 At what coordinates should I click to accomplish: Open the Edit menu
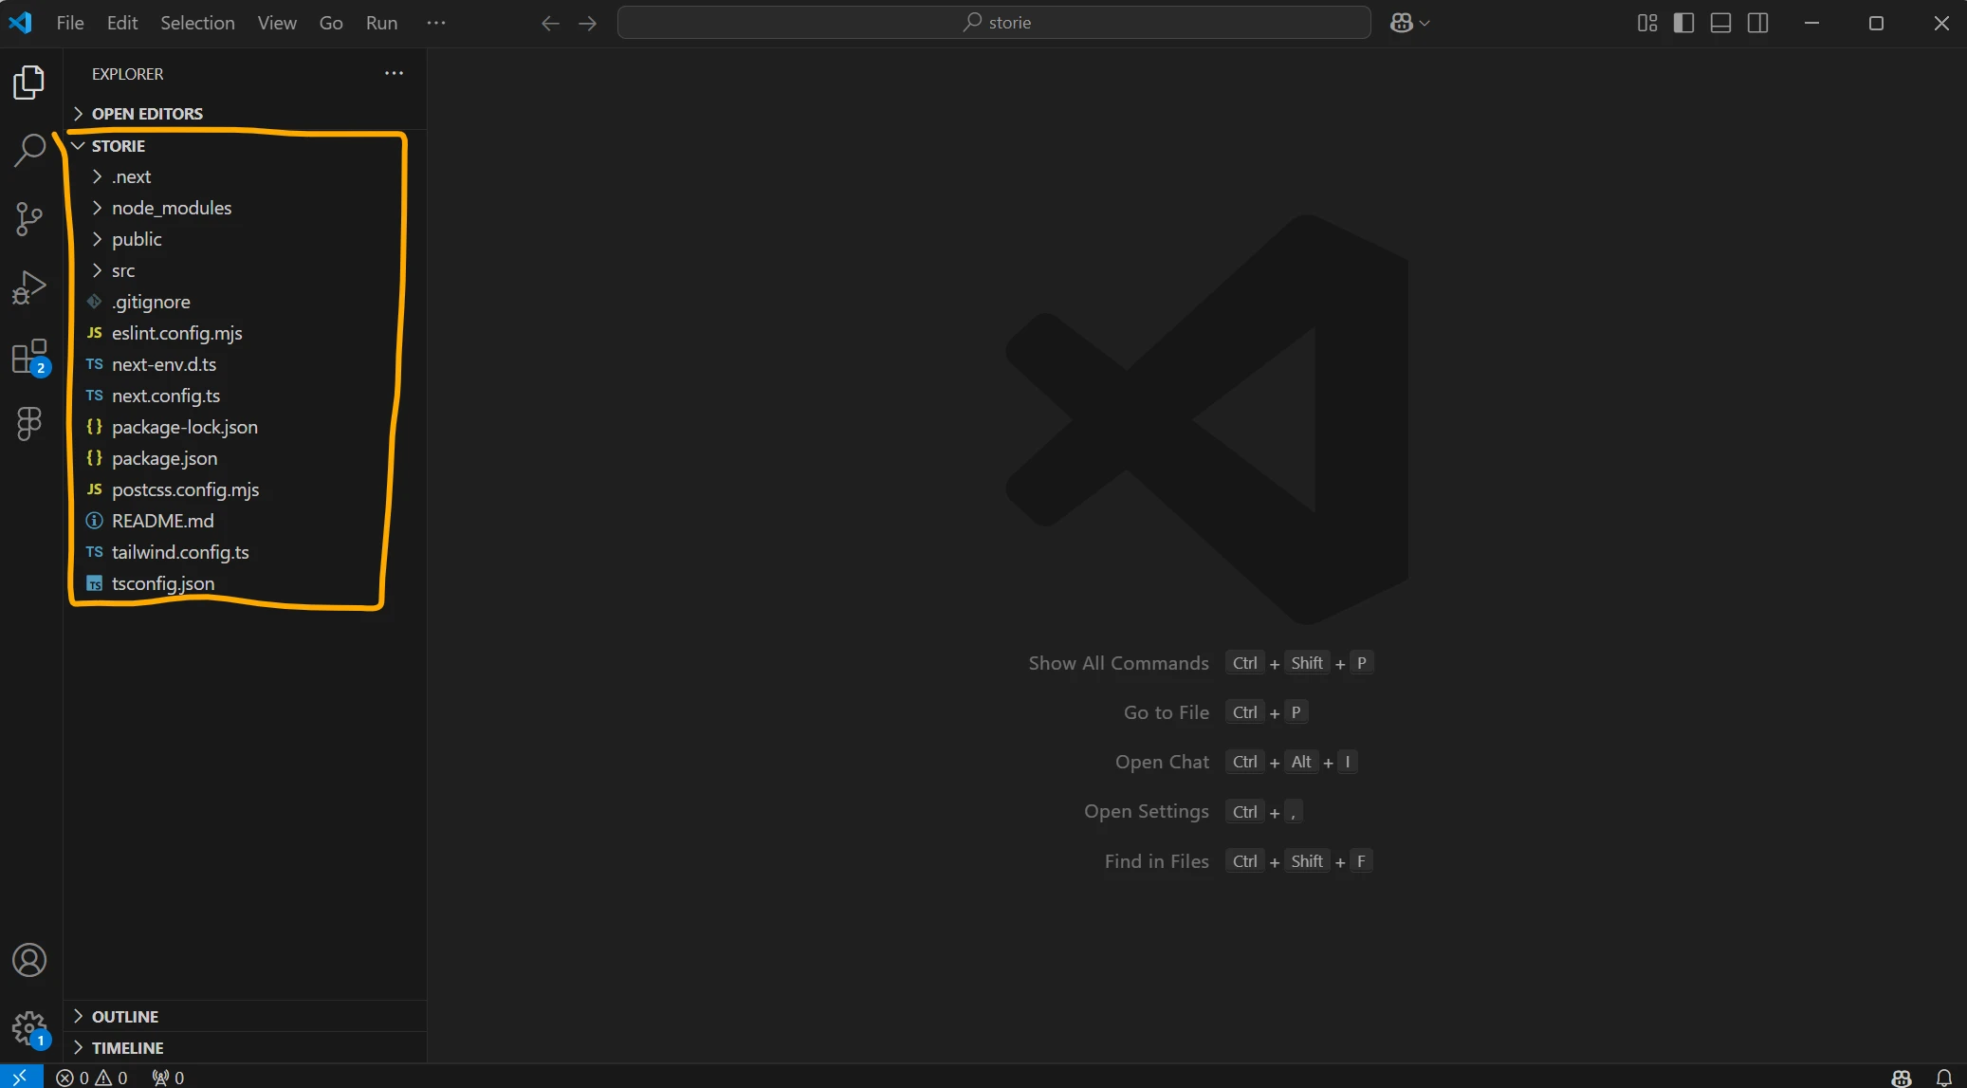122,23
